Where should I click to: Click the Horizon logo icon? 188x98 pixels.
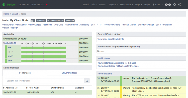point(4,5)
